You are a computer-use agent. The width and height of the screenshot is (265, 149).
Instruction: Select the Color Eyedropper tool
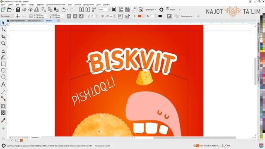pos(3,120)
